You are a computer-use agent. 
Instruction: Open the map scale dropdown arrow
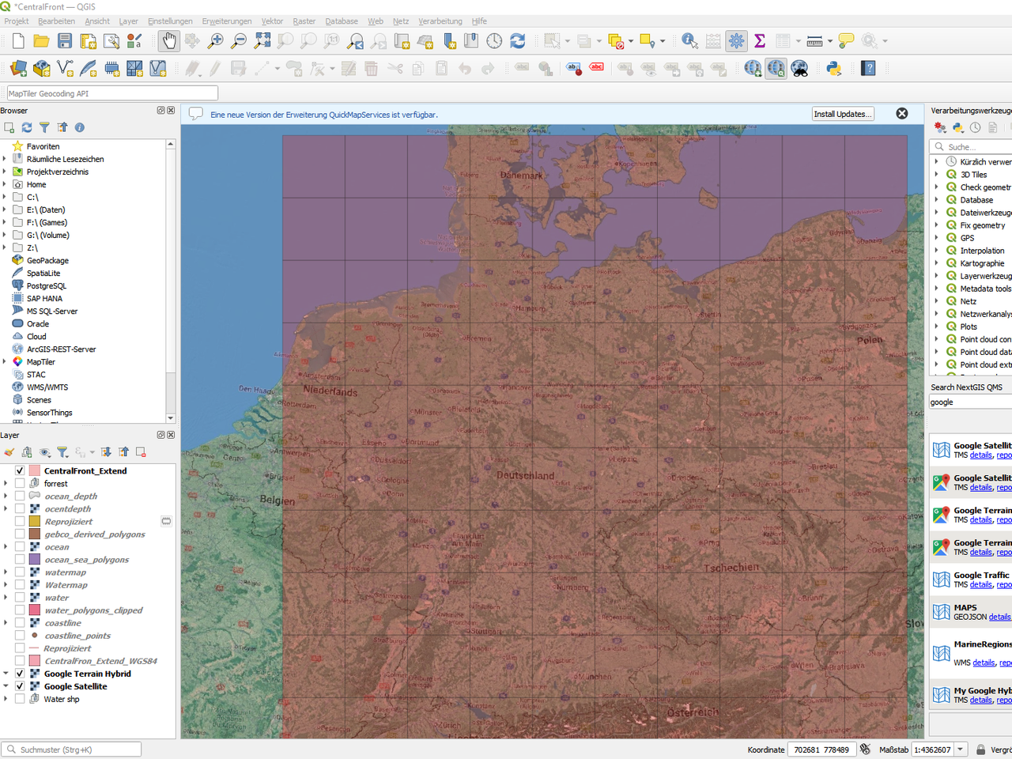pos(961,750)
